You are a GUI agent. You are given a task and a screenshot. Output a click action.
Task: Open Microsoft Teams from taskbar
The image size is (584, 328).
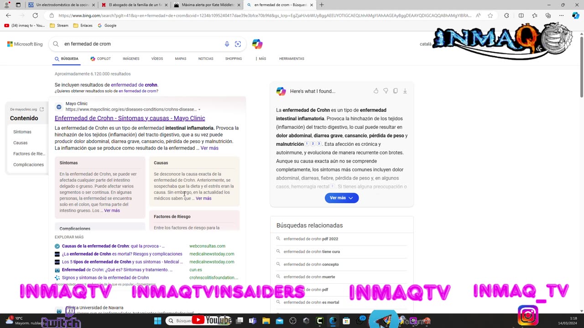[253, 321]
